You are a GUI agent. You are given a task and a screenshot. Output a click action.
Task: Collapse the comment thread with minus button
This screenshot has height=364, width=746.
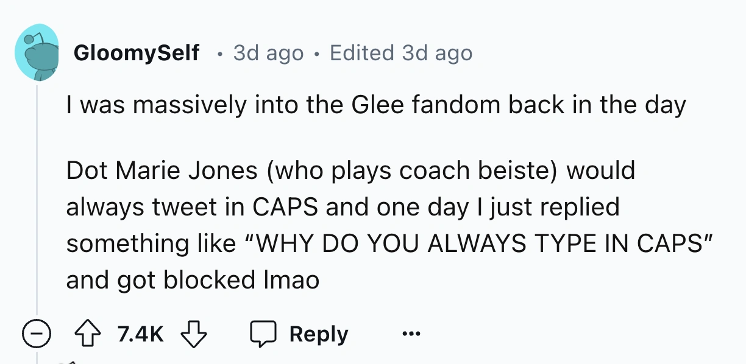pyautogui.click(x=37, y=334)
